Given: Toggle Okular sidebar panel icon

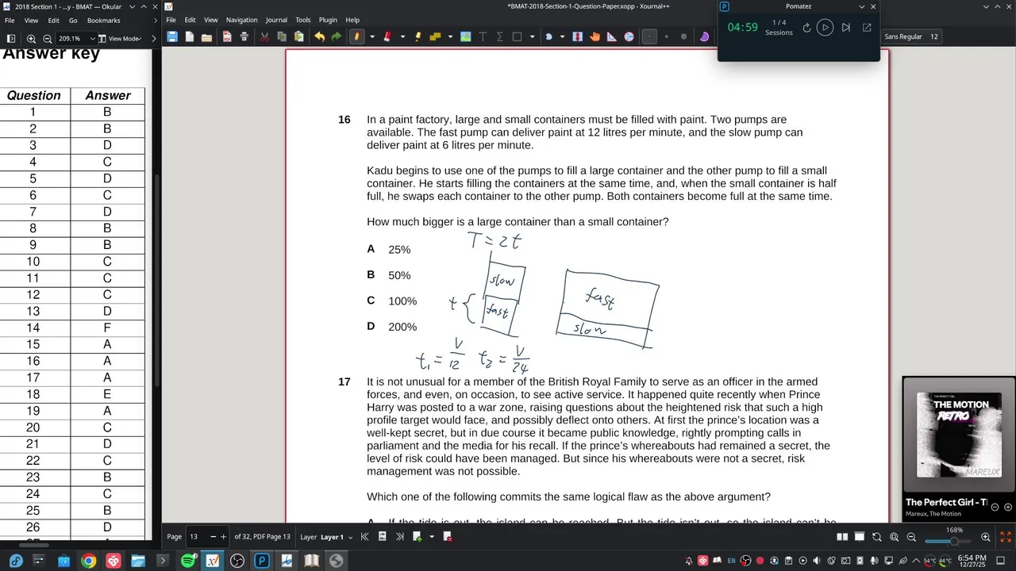Looking at the screenshot, I should [x=11, y=38].
